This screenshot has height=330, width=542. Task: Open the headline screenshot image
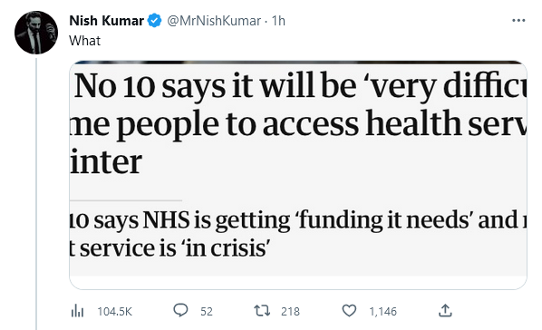[x=298, y=175]
